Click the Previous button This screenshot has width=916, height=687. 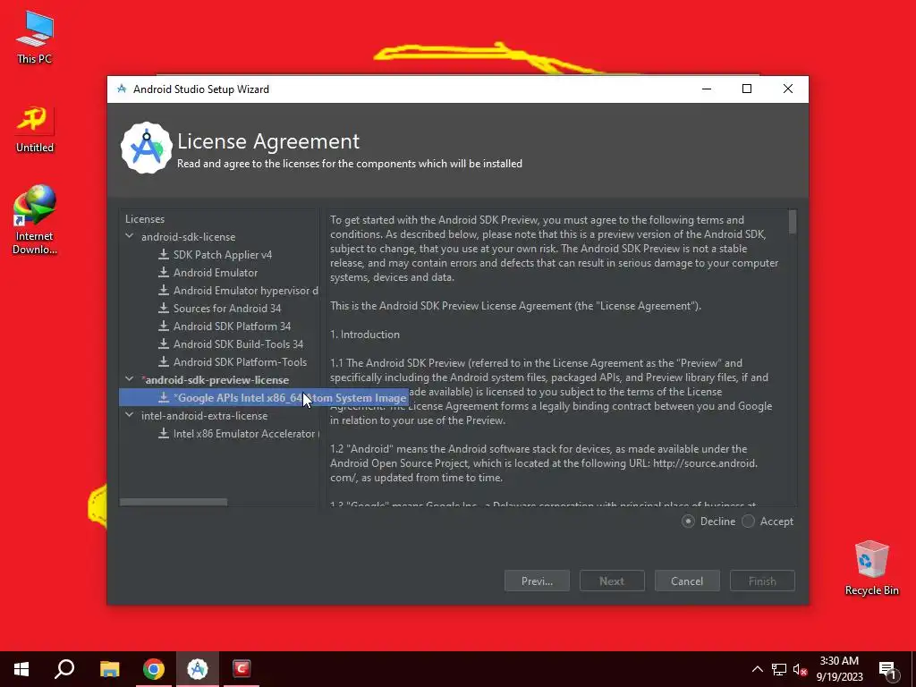coord(537,581)
